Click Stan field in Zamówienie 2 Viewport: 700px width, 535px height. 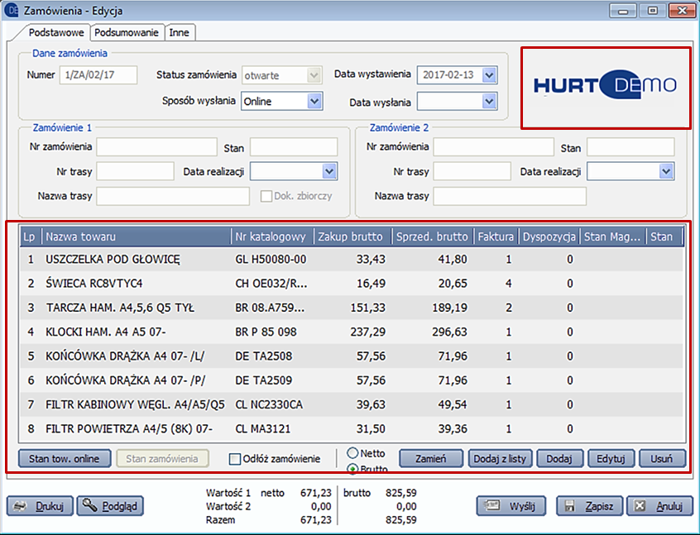point(630,147)
